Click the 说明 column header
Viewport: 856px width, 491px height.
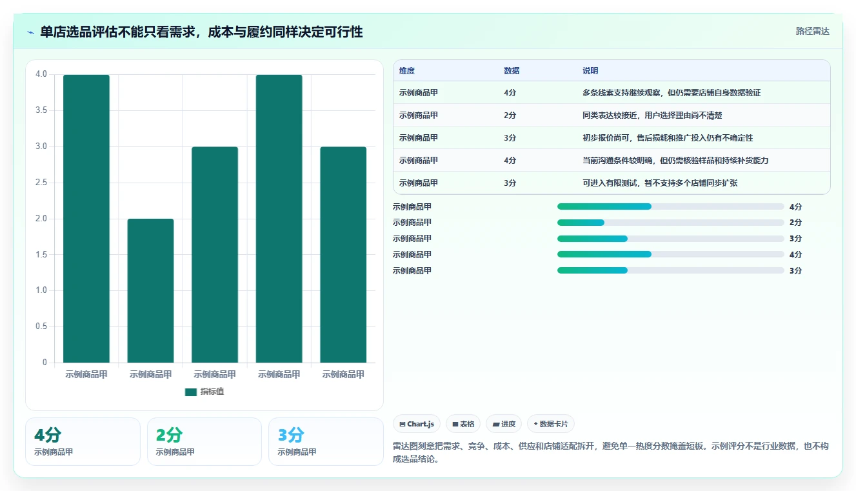(590, 71)
